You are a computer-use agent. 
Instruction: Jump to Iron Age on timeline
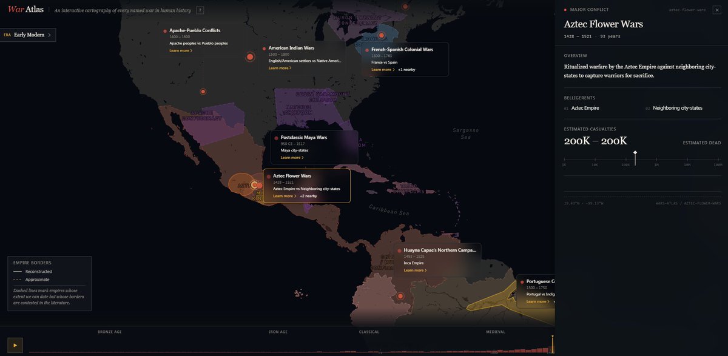(x=278, y=332)
